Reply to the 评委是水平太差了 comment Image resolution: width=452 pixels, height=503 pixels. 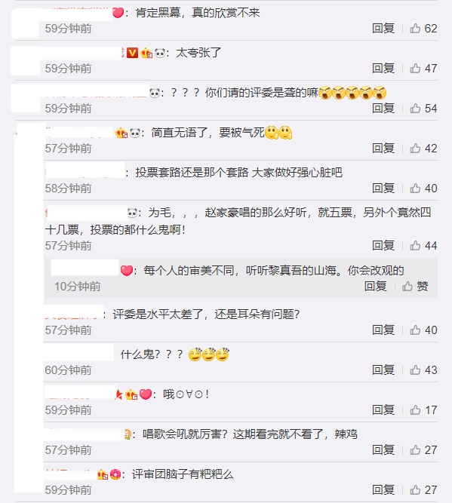point(383,330)
